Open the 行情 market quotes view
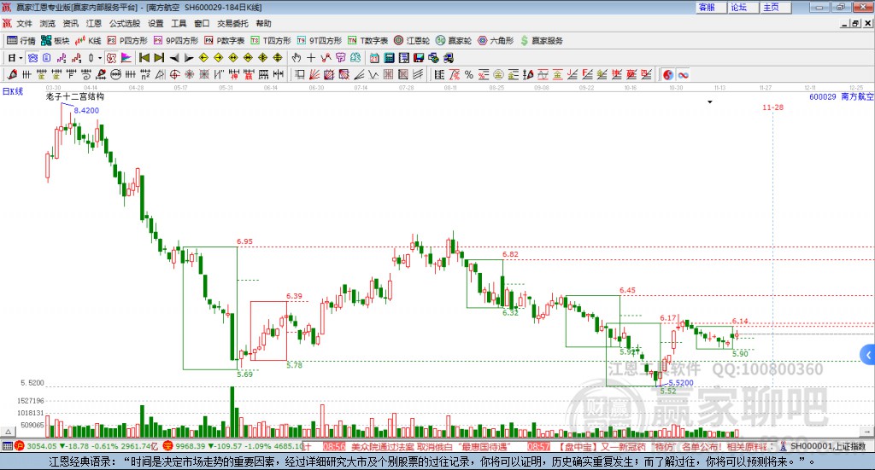 tap(21, 41)
